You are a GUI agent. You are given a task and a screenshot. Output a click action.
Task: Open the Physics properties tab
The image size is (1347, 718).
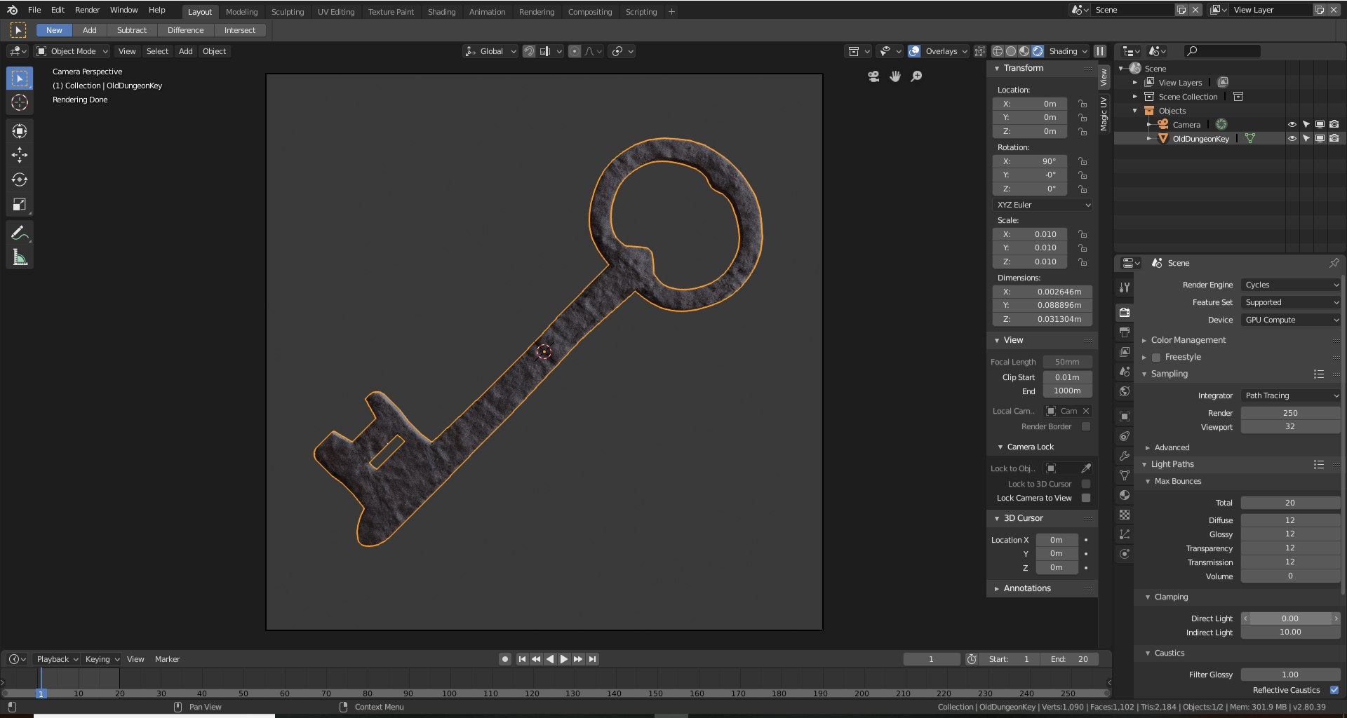coord(1125,554)
